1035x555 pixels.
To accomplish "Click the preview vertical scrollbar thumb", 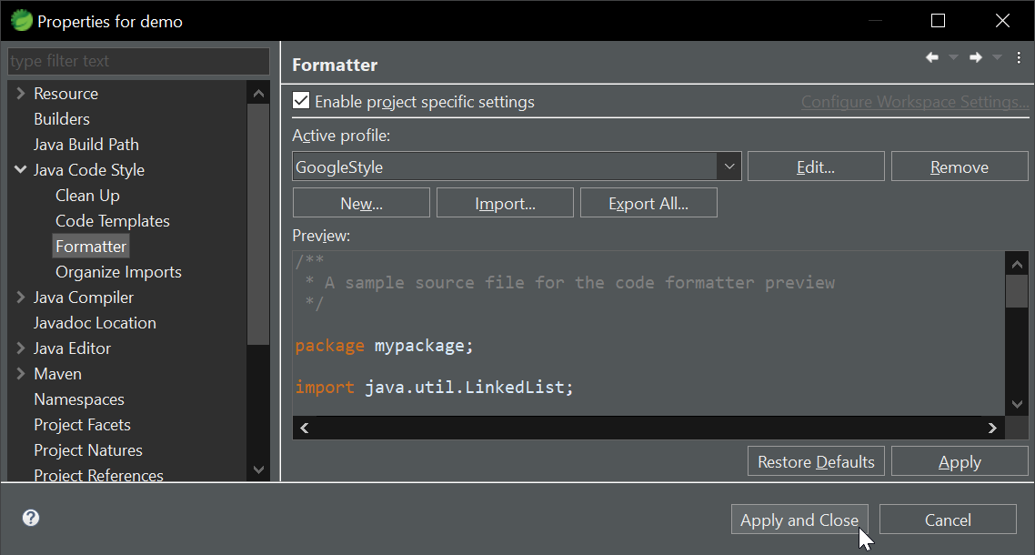I will click(1017, 291).
